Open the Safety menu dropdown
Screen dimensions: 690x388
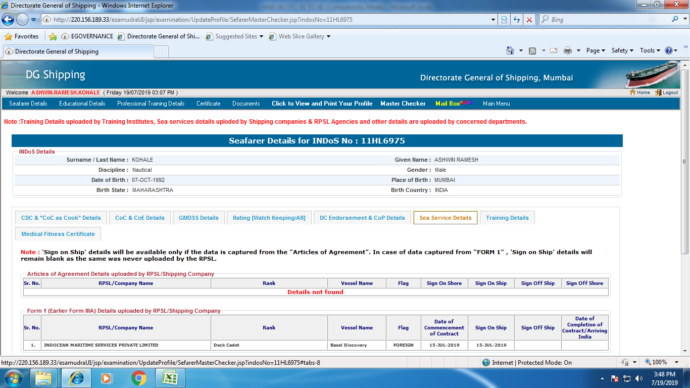623,51
